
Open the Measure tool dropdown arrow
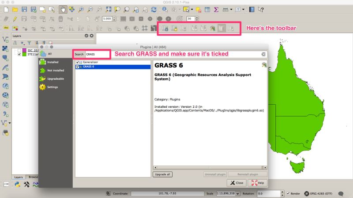pos(231,9)
